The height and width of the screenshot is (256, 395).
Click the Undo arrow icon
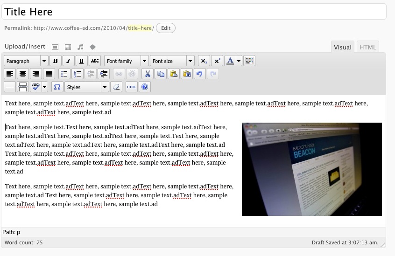coord(200,74)
